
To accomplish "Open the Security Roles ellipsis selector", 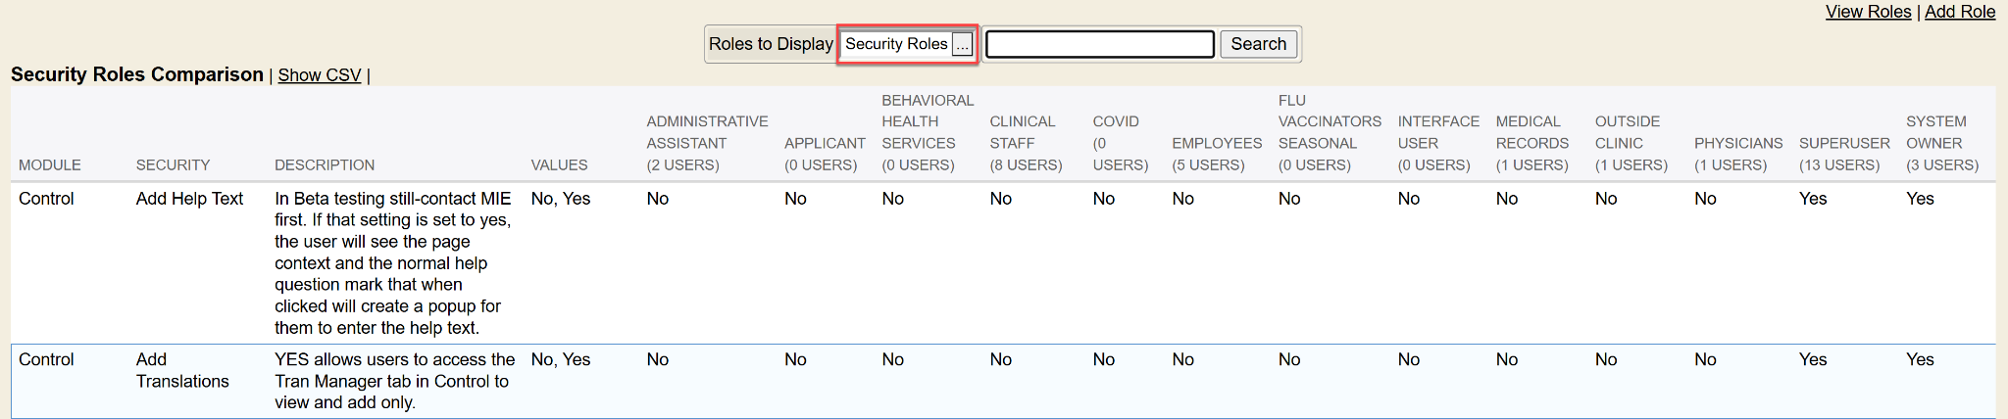I will (x=962, y=45).
